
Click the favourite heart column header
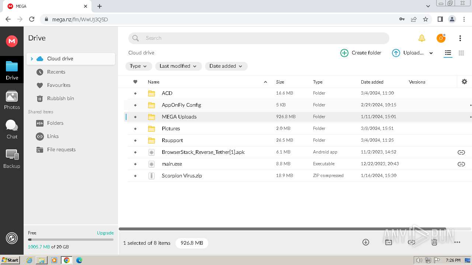pos(135,82)
